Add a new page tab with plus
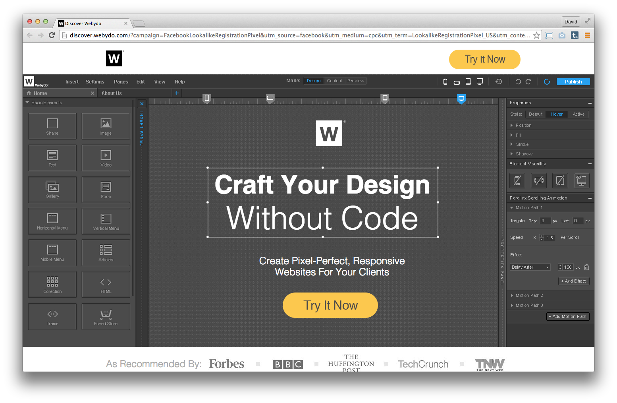 177,93
